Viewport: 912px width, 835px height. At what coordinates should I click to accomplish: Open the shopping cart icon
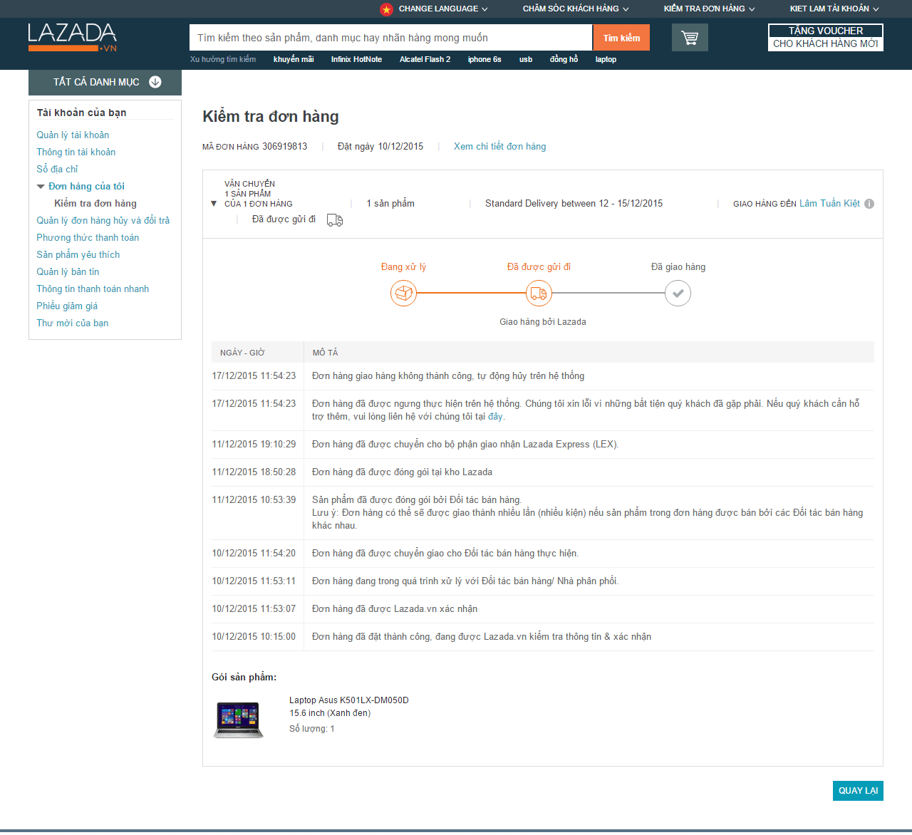click(x=690, y=38)
